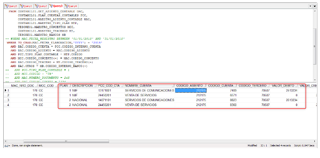Image resolution: width=320 pixels, height=158 pixels.
Task: Select result row 1 indicator
Action: click(7, 91)
